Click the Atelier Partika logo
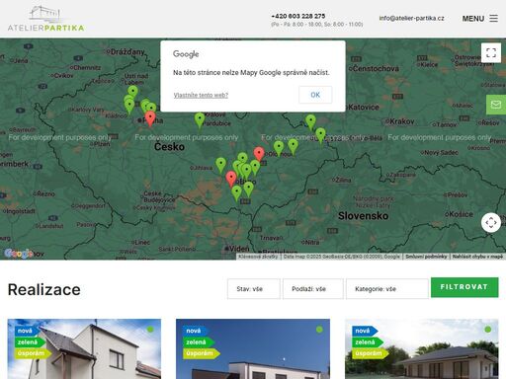This screenshot has height=379, width=506. tap(45, 19)
